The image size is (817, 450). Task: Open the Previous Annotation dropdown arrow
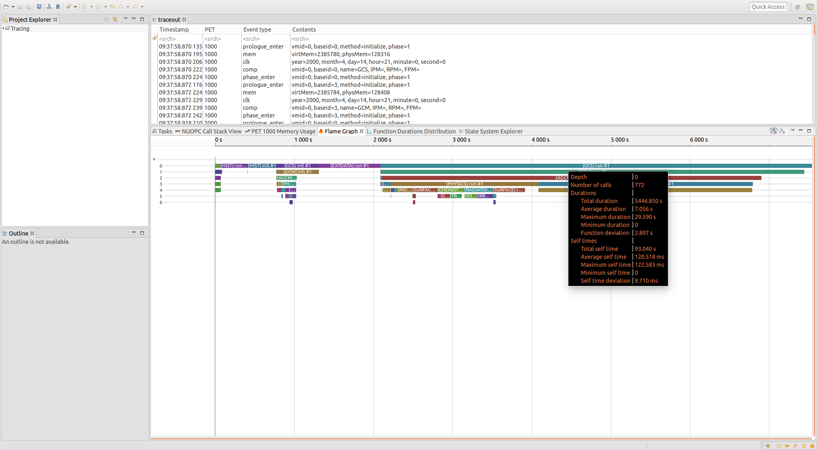[106, 7]
